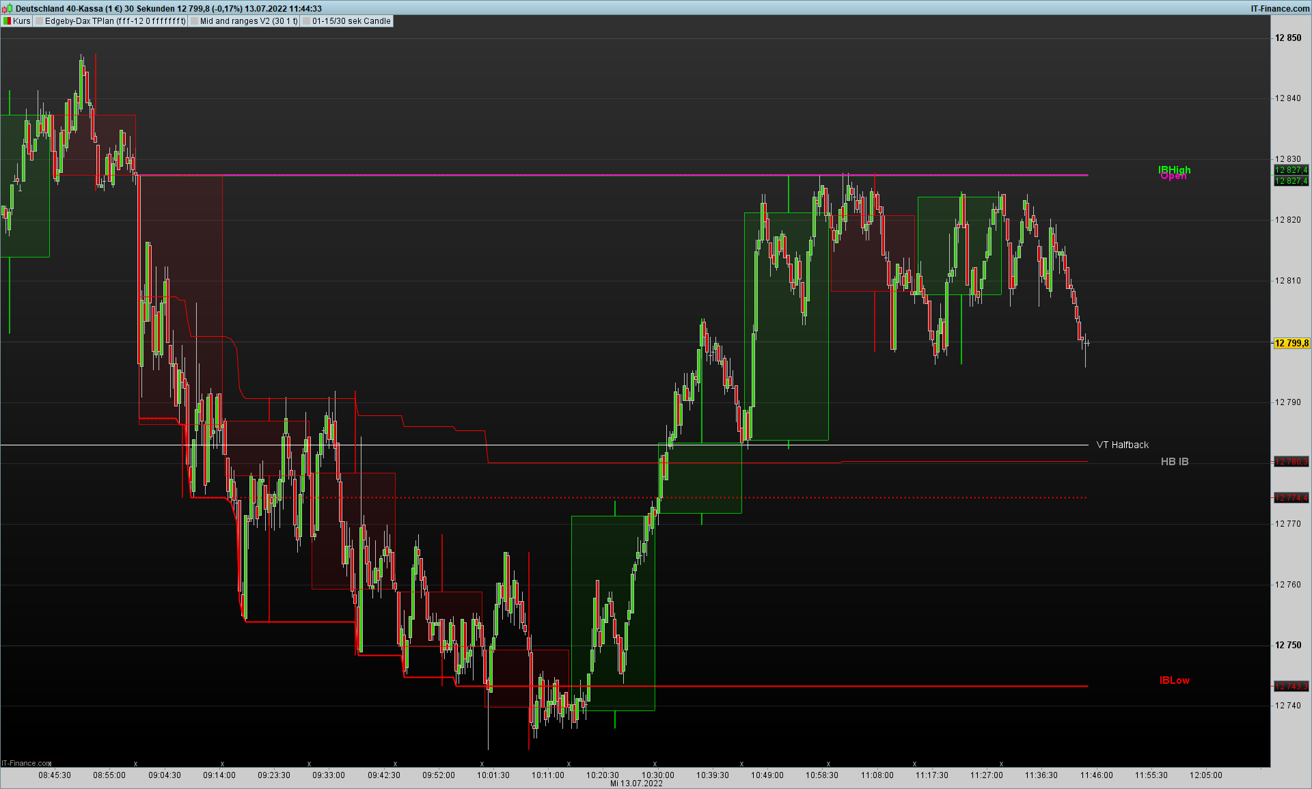The image size is (1312, 789).
Task: Click the red IBLow price tag 12 743,3
Action: 1291,686
